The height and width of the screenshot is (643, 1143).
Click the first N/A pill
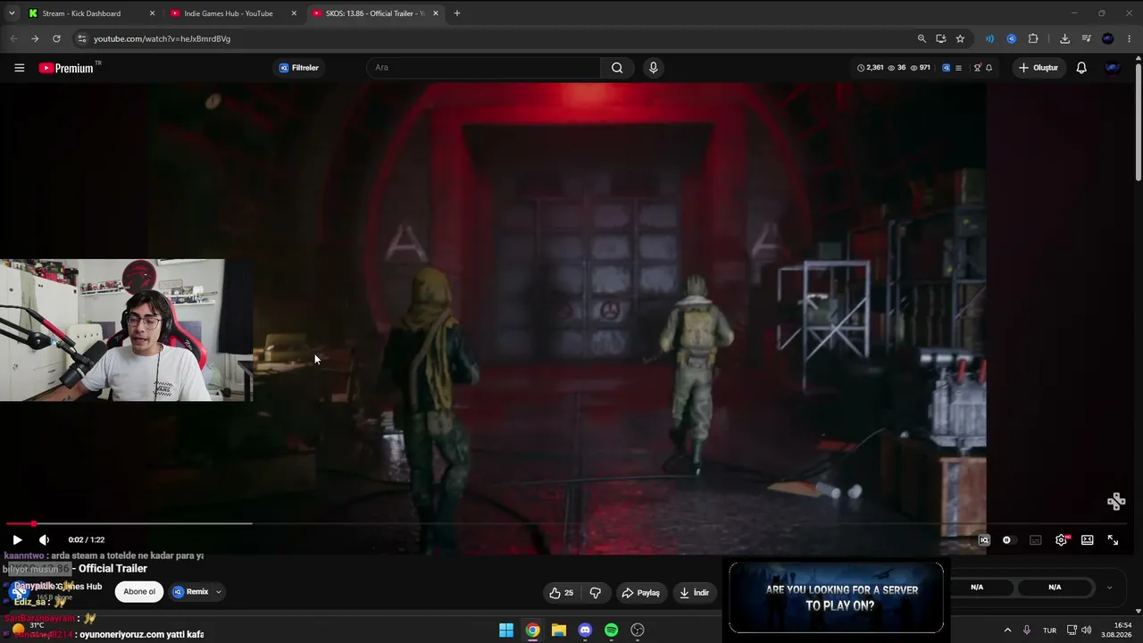(x=977, y=587)
